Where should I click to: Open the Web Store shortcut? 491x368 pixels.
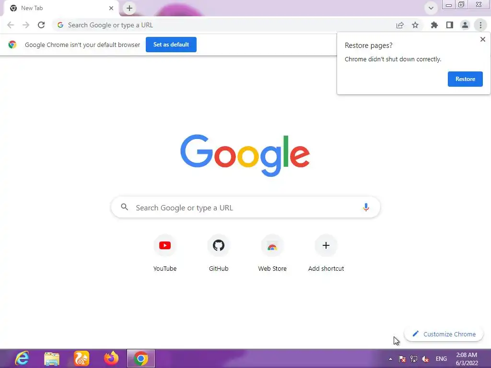272,253
